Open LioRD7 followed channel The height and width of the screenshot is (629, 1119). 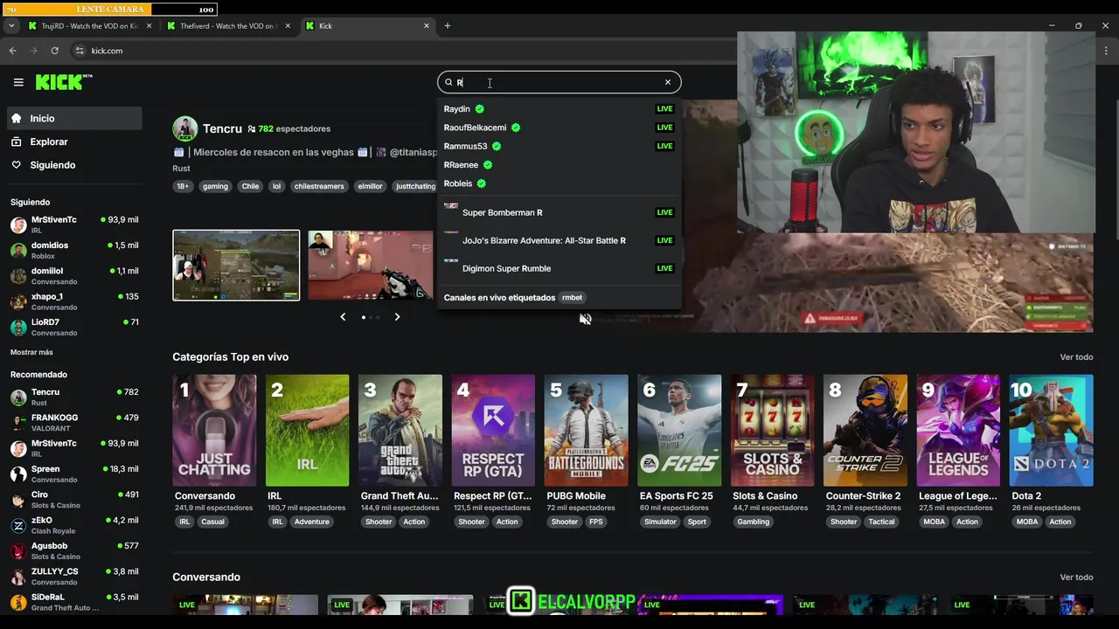74,327
